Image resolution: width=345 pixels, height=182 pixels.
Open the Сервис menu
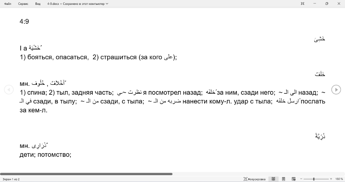[x=23, y=4]
